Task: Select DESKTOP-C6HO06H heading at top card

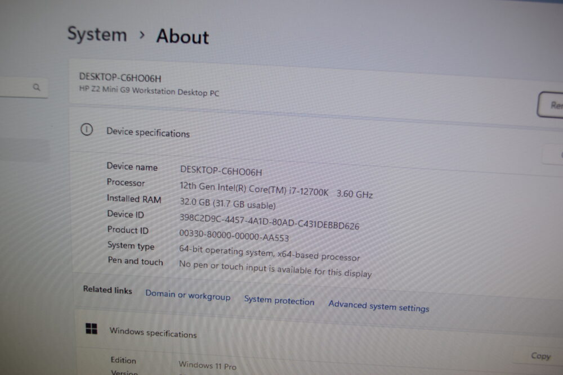Action: tap(120, 78)
